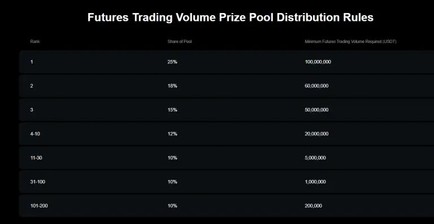Select the rank 1 row

[x=227, y=62]
